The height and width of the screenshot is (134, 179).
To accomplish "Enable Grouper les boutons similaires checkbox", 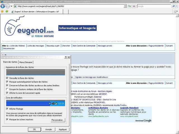I will [x=7, y=89].
